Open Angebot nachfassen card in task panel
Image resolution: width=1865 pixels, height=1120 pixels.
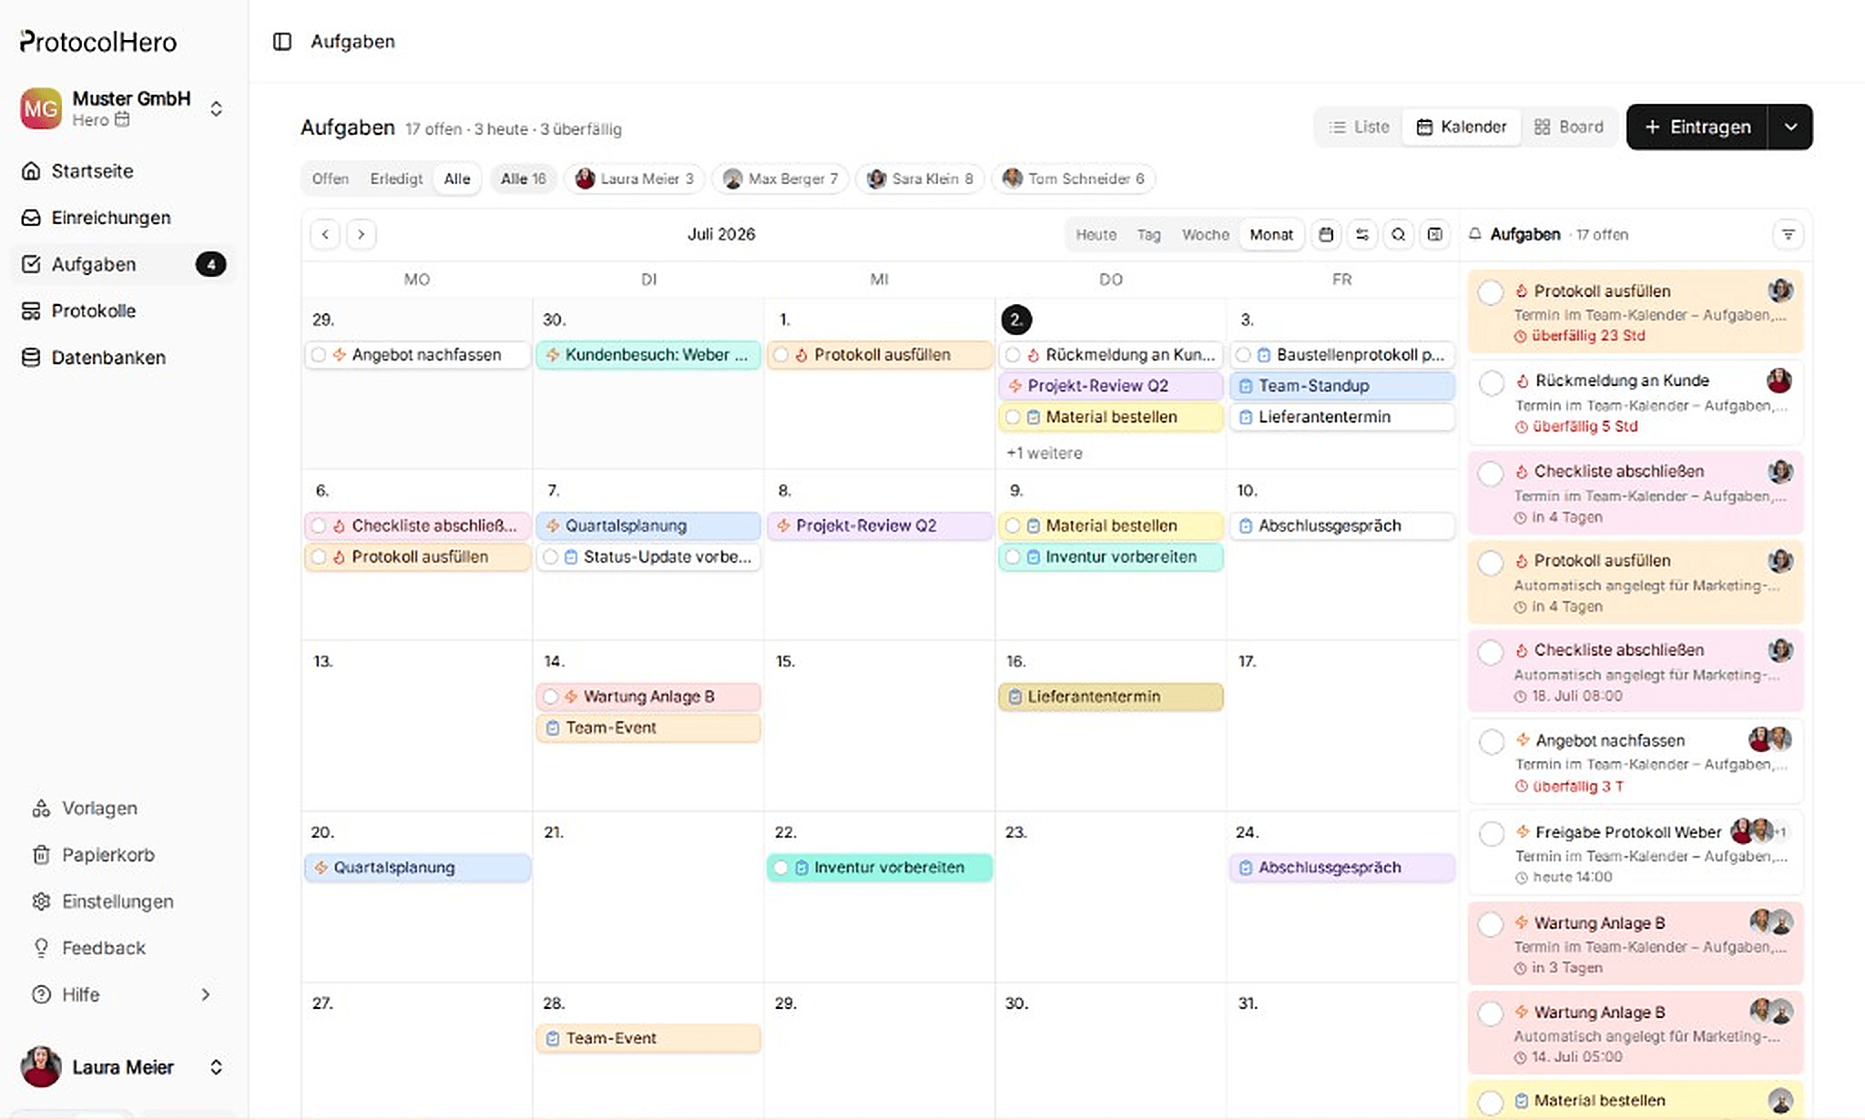pyautogui.click(x=1636, y=762)
